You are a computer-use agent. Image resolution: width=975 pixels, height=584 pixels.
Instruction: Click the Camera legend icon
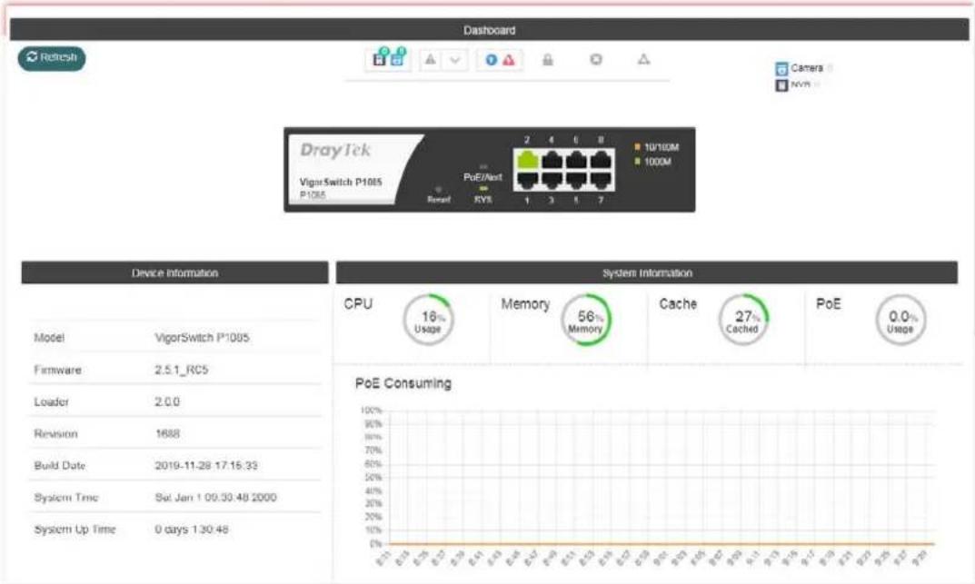tap(781, 68)
